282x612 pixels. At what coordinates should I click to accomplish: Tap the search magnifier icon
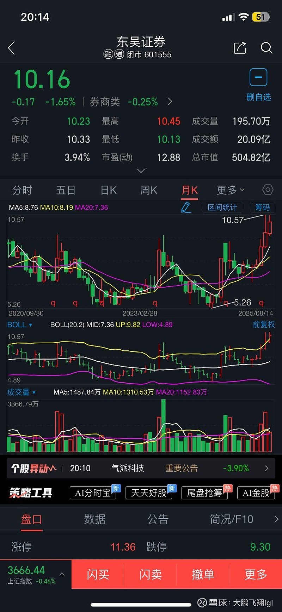[266, 48]
